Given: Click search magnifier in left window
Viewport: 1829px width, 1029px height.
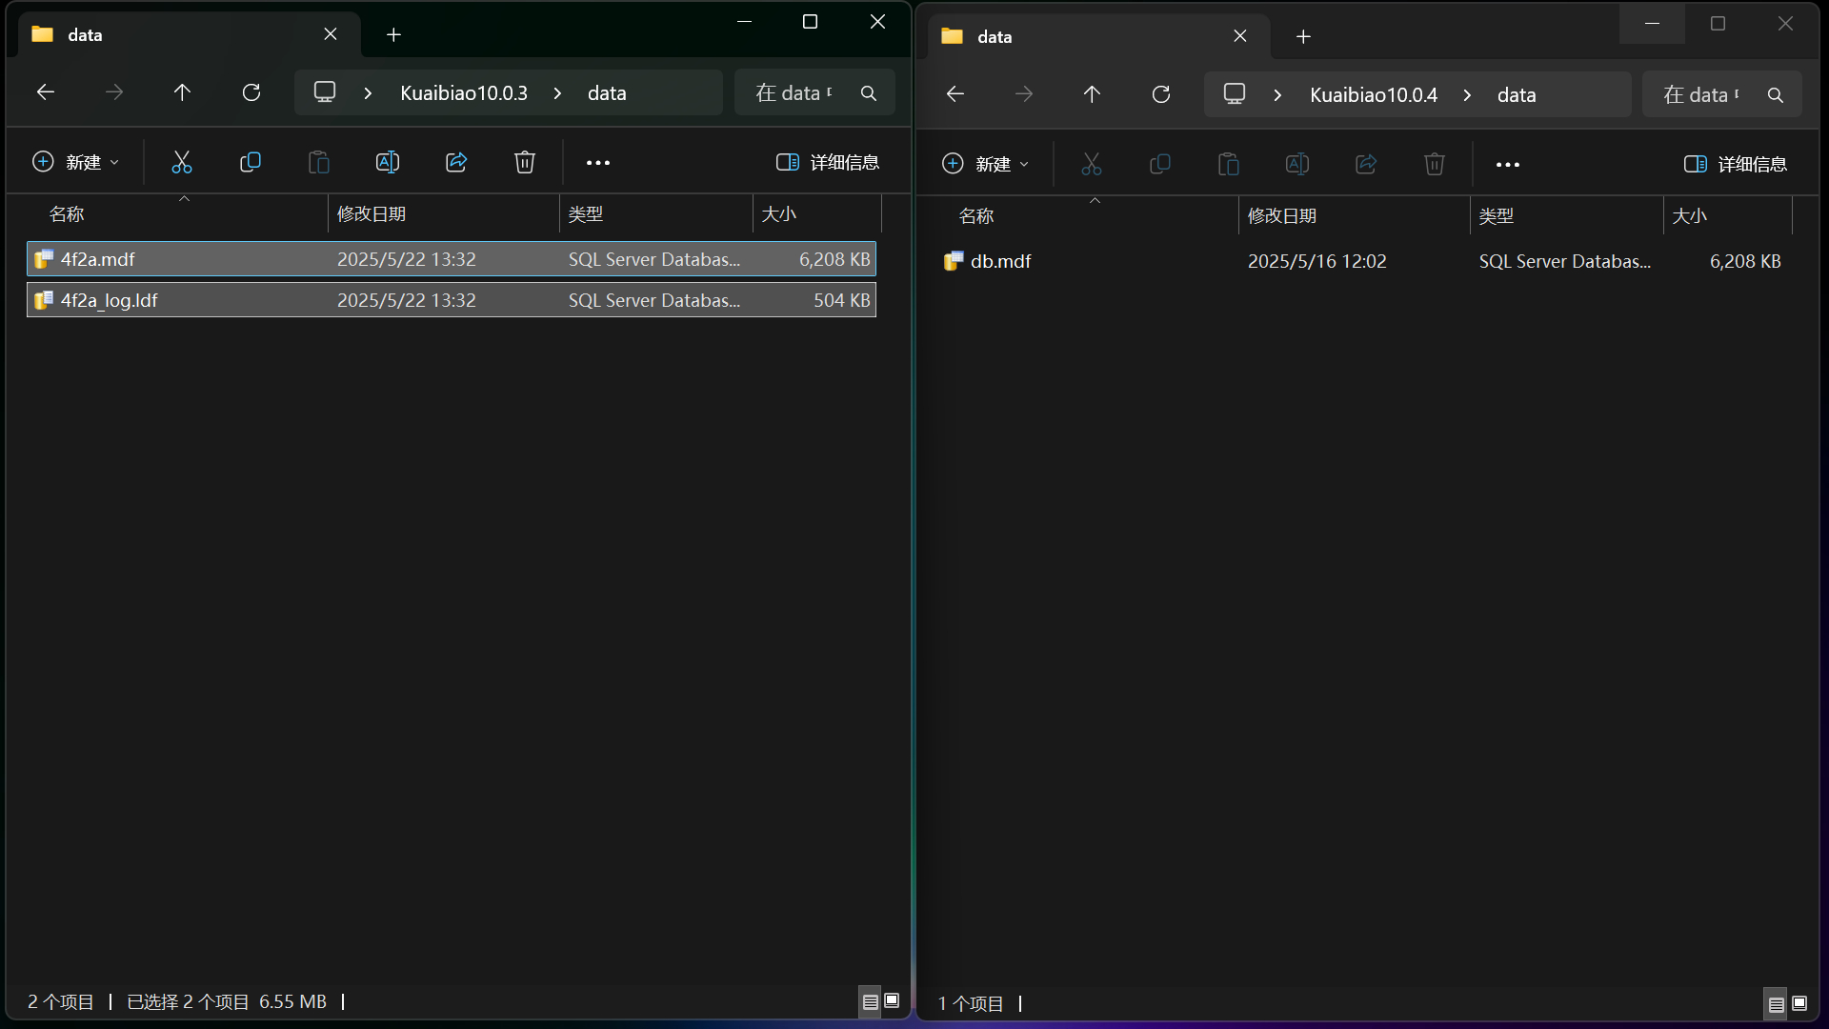Looking at the screenshot, I should point(869,93).
